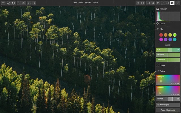The width and height of the screenshot is (181, 113).
Task: Click the 'GREEN' label
Action: coord(168,45)
